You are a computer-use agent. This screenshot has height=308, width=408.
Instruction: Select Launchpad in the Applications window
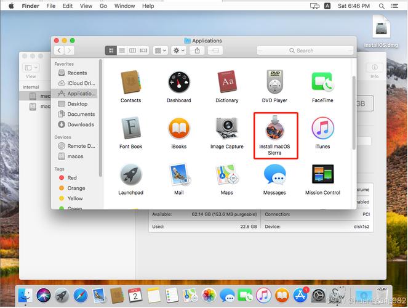coord(130,174)
